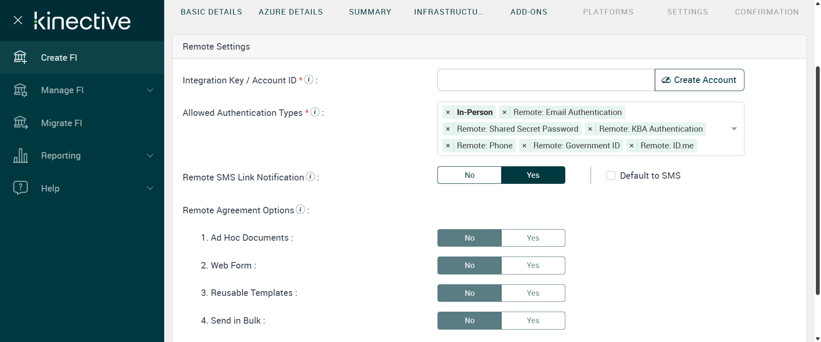The height and width of the screenshot is (342, 821).
Task: Click the Reporting bar chart icon
Action: click(20, 156)
